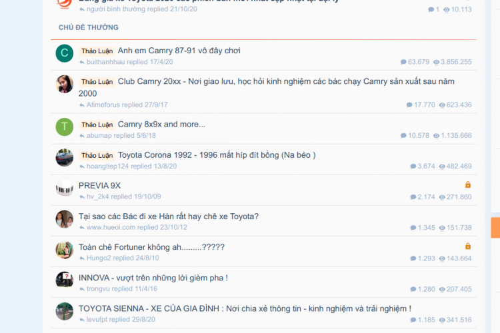
Task: Open INNOVA - vượt trên những lời gièm pha thread
Action: (x=153, y=278)
